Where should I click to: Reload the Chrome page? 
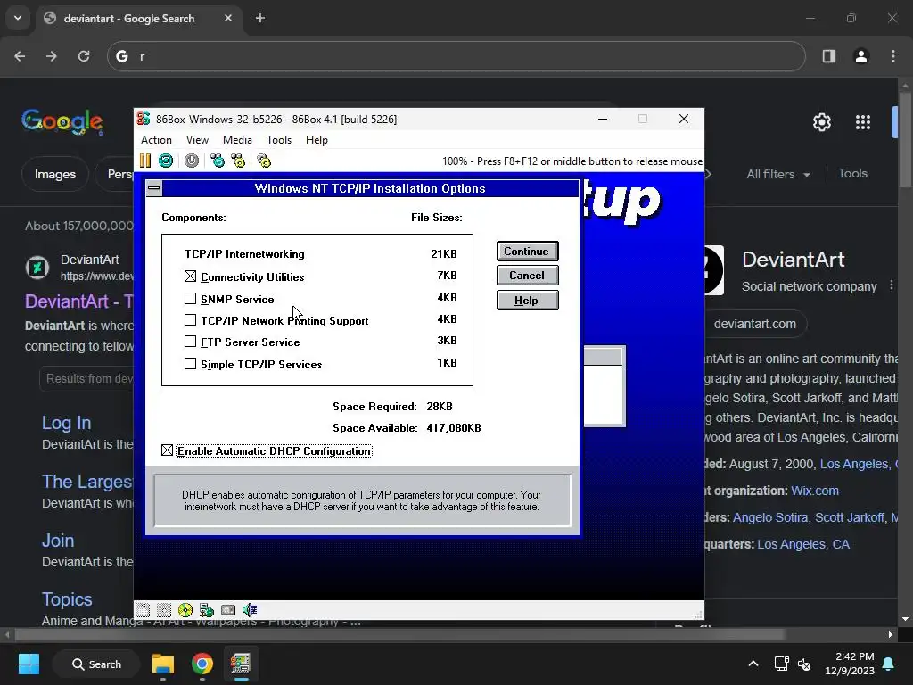coord(84,56)
